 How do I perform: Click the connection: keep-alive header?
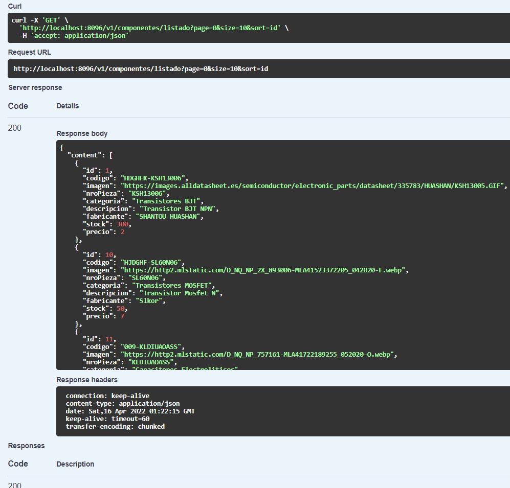(x=107, y=396)
